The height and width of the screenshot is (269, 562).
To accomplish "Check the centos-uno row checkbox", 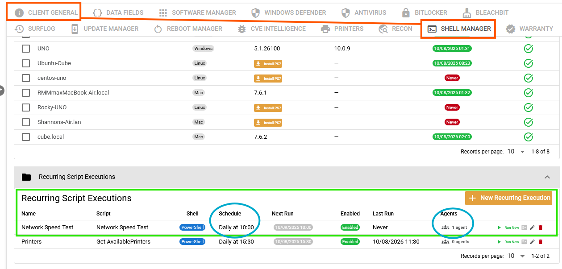I will pyautogui.click(x=26, y=78).
